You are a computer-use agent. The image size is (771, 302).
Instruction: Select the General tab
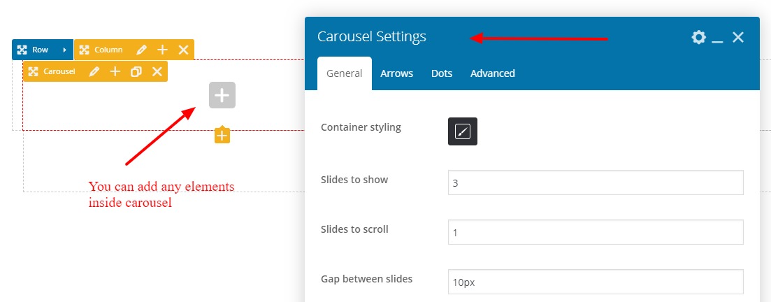click(x=344, y=73)
